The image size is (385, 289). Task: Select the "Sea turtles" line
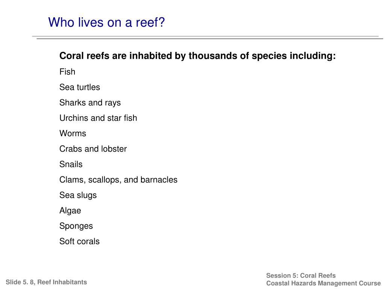[80, 87]
